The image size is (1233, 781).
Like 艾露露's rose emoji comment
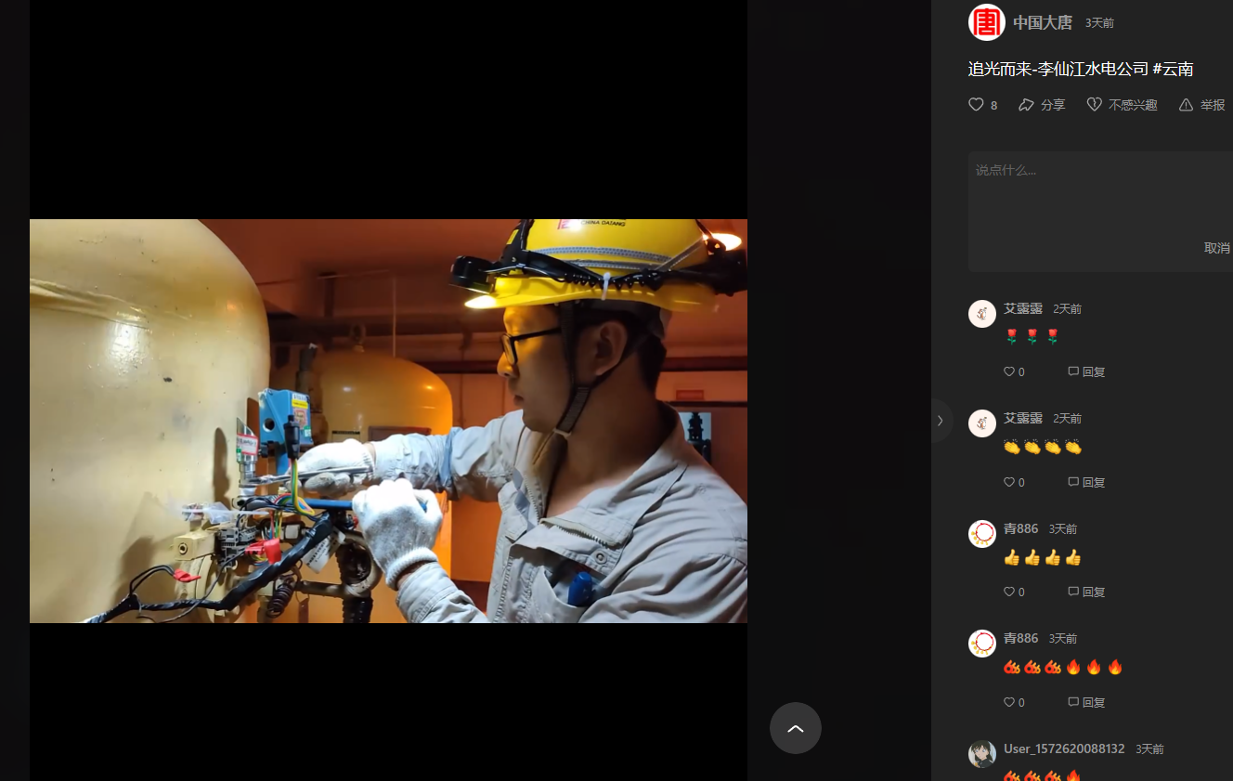pos(1009,371)
